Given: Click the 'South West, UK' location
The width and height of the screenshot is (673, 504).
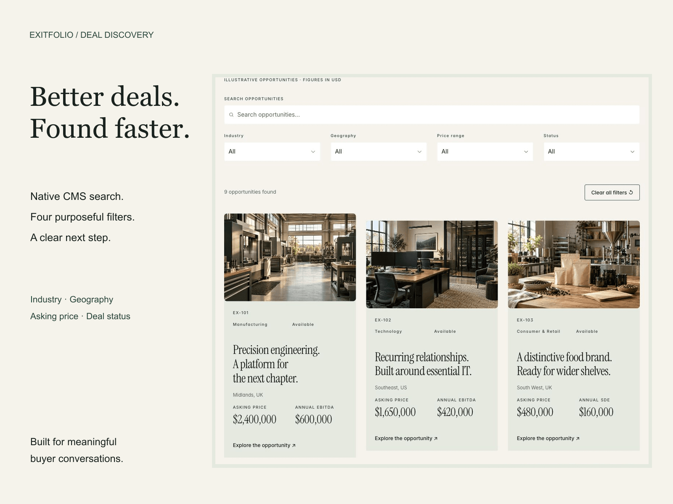Looking at the screenshot, I should (x=534, y=388).
